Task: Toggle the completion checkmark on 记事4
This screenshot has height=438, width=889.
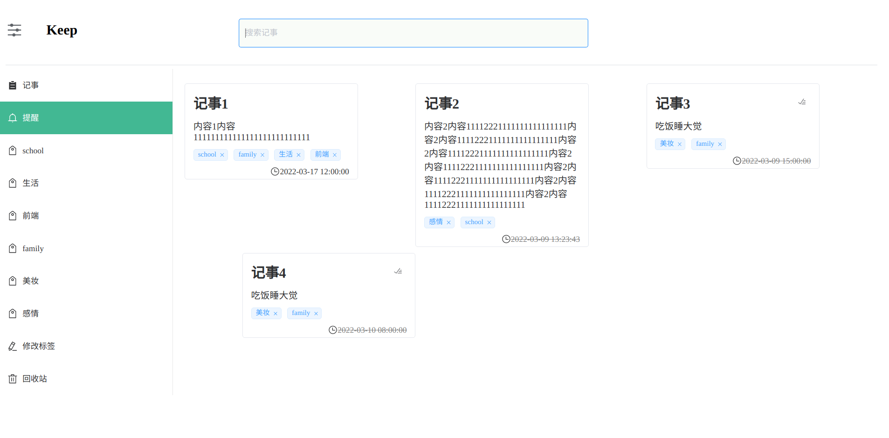Action: click(x=398, y=271)
